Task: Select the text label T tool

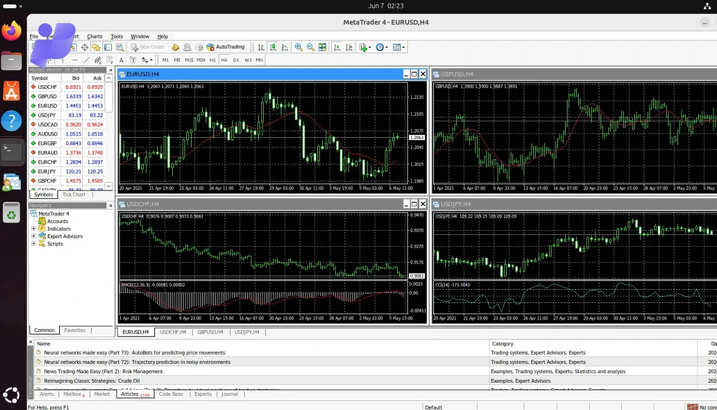Action: click(x=133, y=60)
